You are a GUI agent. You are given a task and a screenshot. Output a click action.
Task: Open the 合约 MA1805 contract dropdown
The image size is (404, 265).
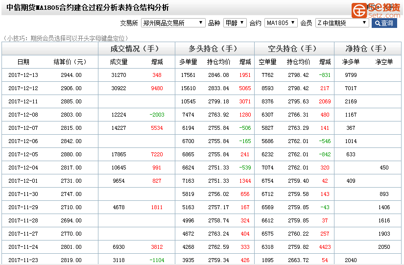pos(281,23)
